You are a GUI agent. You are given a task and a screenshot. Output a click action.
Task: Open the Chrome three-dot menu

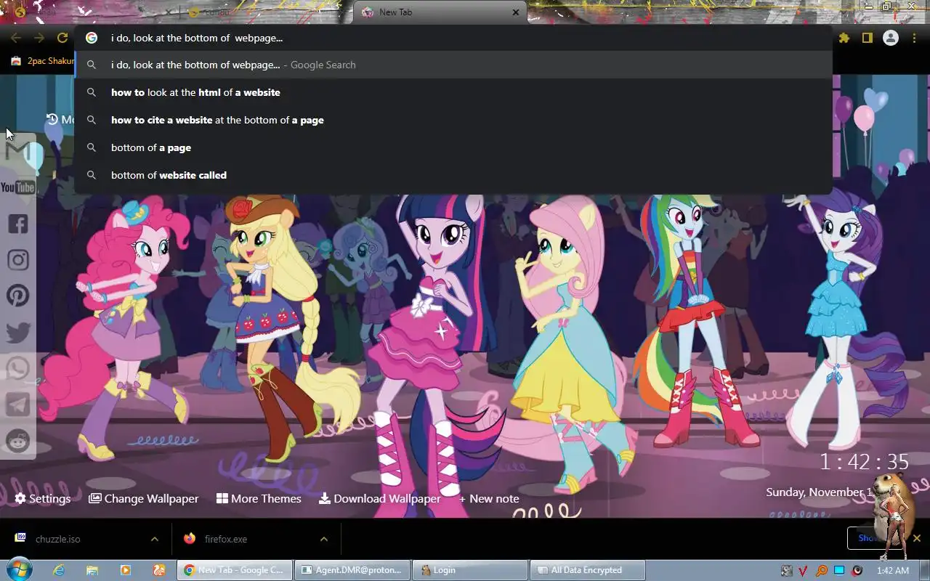913,38
